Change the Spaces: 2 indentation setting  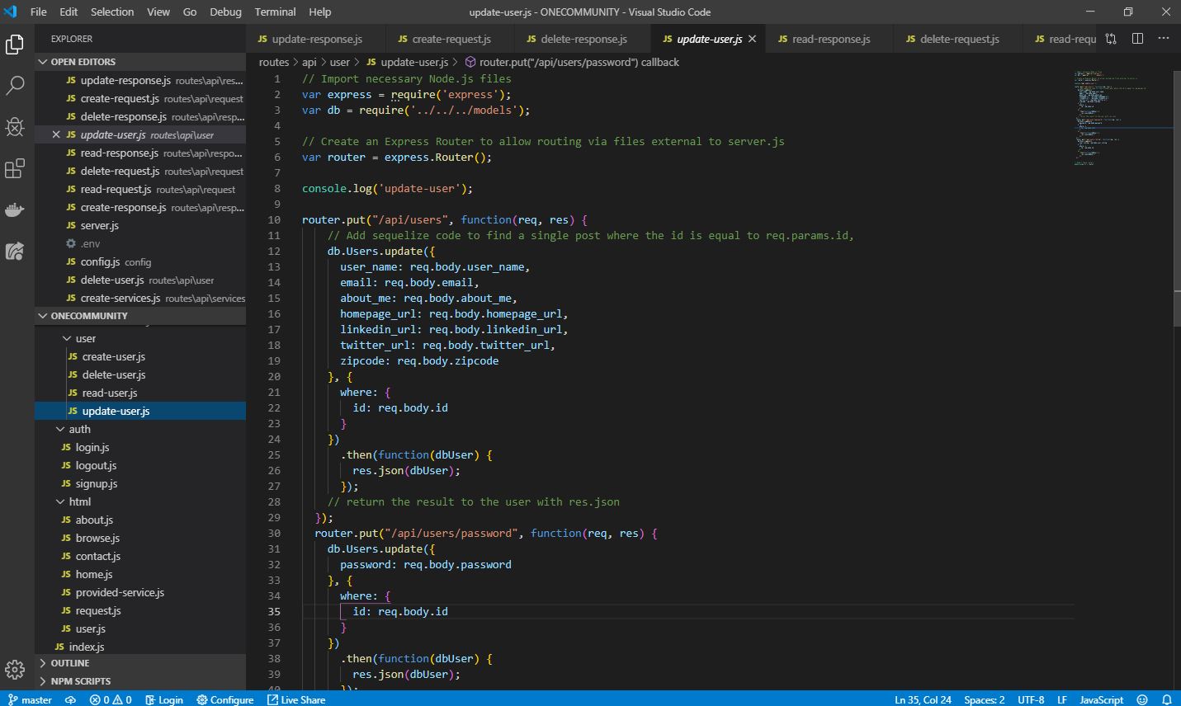pos(984,699)
